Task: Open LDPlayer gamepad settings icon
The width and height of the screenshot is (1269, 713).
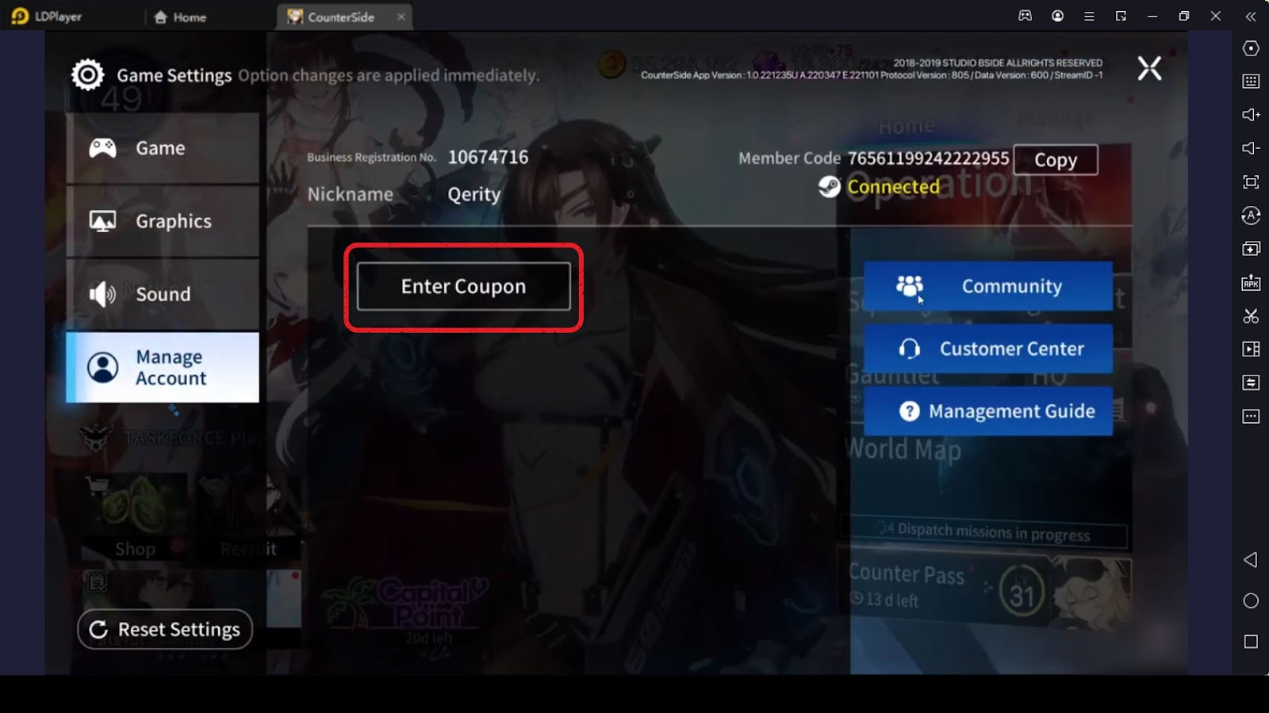Action: coord(1026,16)
